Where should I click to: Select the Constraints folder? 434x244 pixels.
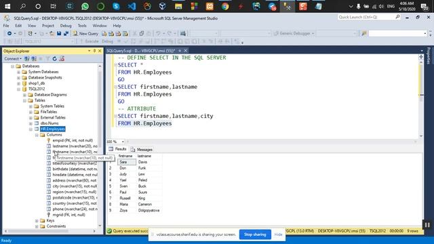click(x=56, y=226)
